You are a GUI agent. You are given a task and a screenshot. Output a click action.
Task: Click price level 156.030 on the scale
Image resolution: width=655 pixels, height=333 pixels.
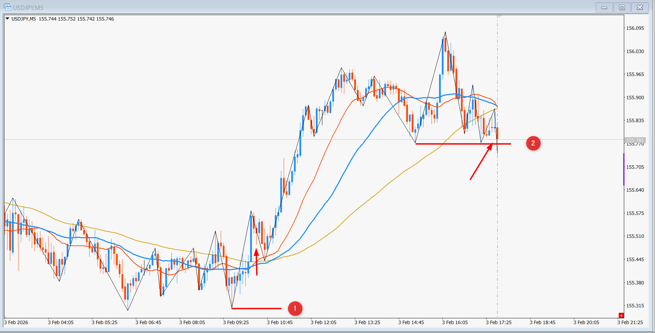[635, 51]
